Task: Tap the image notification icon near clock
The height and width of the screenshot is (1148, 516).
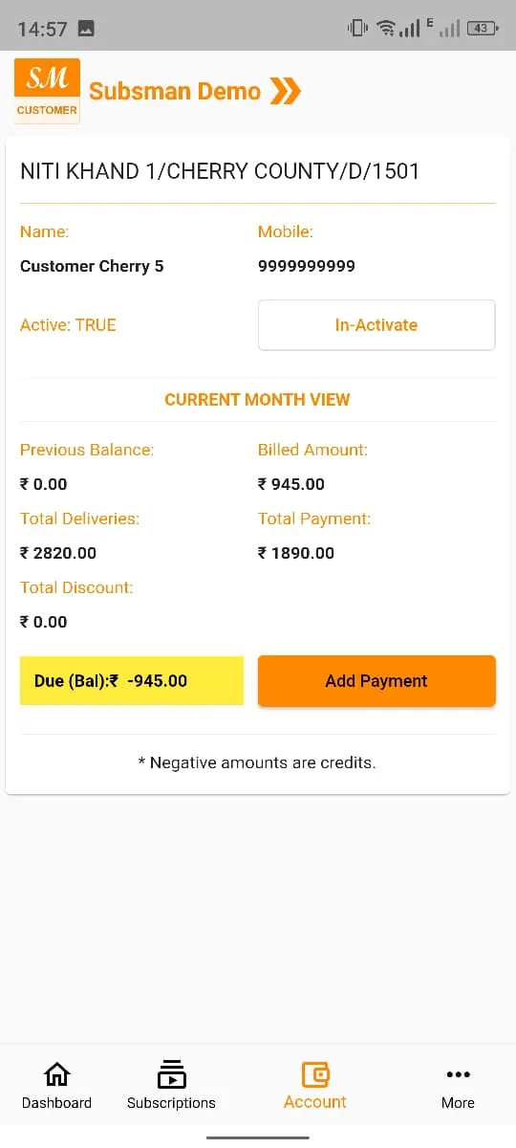Action: tap(86, 29)
